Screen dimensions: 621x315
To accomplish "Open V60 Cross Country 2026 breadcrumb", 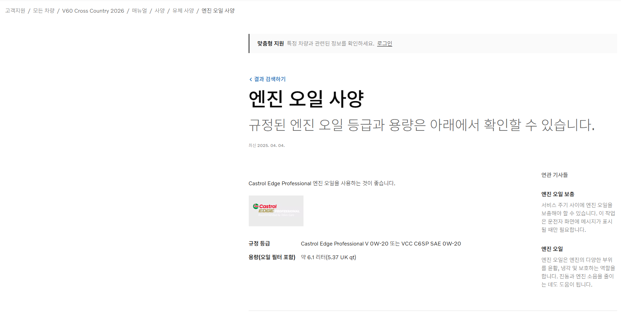I will coord(93,11).
